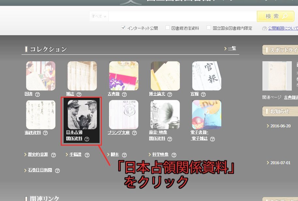
Task: Uncheck the インターネット公開 checkbox
Action: 123,28
